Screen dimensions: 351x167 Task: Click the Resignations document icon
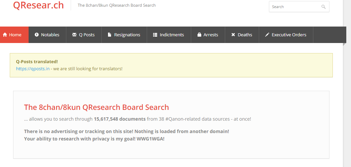tap(109, 35)
